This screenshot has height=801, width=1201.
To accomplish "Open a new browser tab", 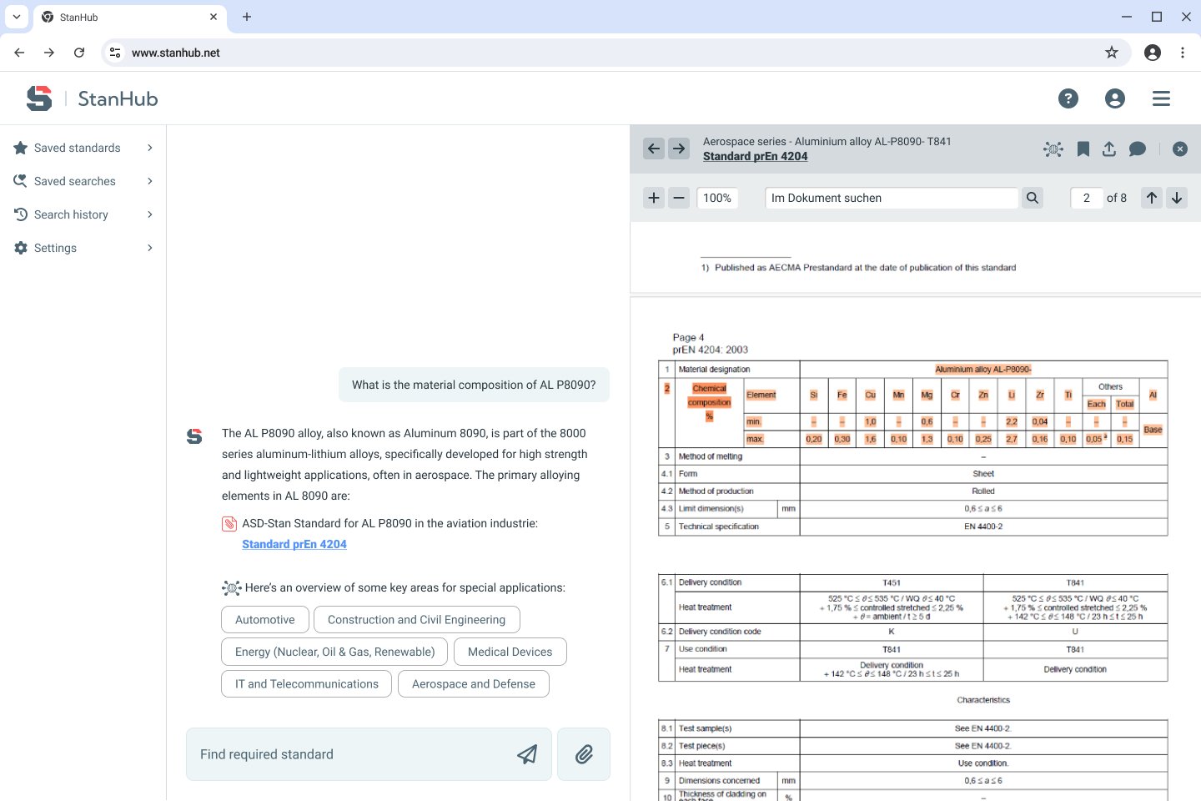I will tap(247, 17).
